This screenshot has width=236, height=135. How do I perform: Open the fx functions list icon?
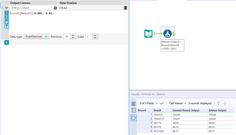pyautogui.click(x=7, y=13)
